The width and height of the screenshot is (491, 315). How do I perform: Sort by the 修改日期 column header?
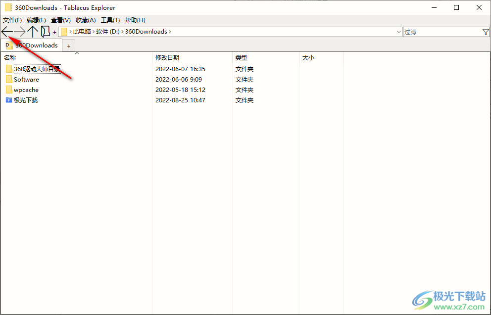click(192, 57)
